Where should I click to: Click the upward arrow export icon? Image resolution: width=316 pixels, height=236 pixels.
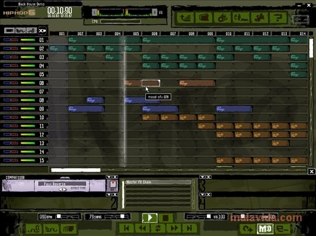click(186, 18)
